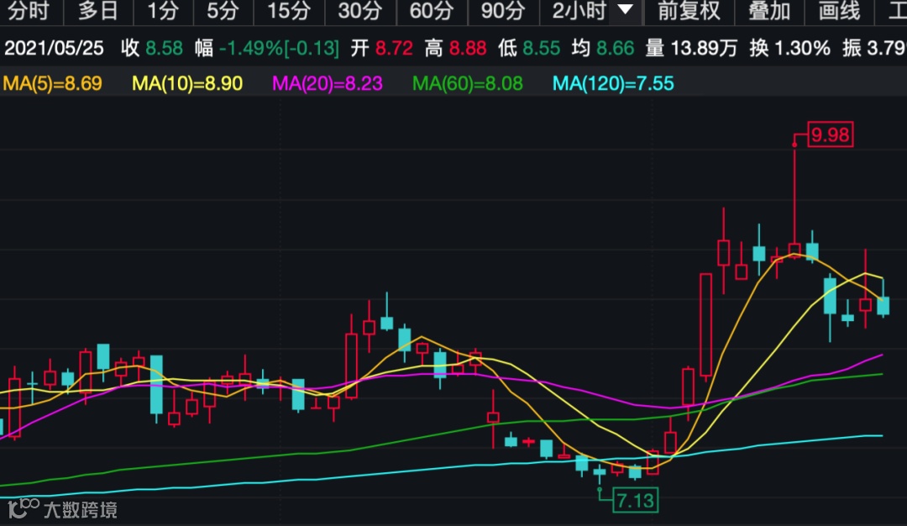Click the date 2021/05/25

(54, 48)
